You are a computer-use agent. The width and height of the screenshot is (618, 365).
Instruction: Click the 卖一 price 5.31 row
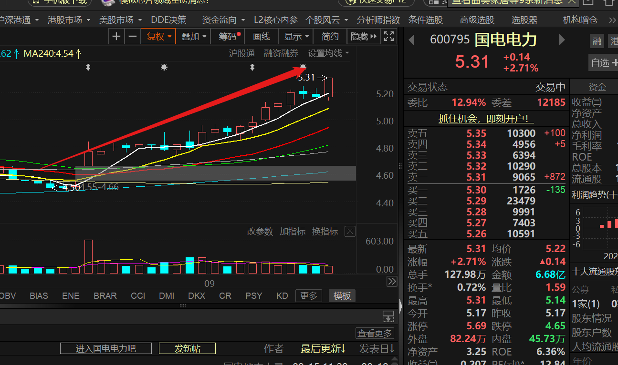[x=486, y=177]
